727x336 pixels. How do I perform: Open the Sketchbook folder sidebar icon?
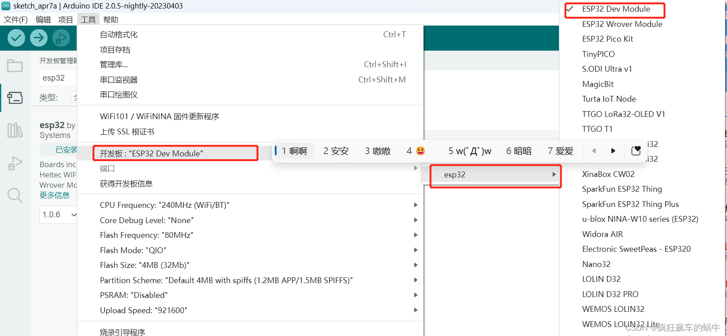[x=15, y=66]
